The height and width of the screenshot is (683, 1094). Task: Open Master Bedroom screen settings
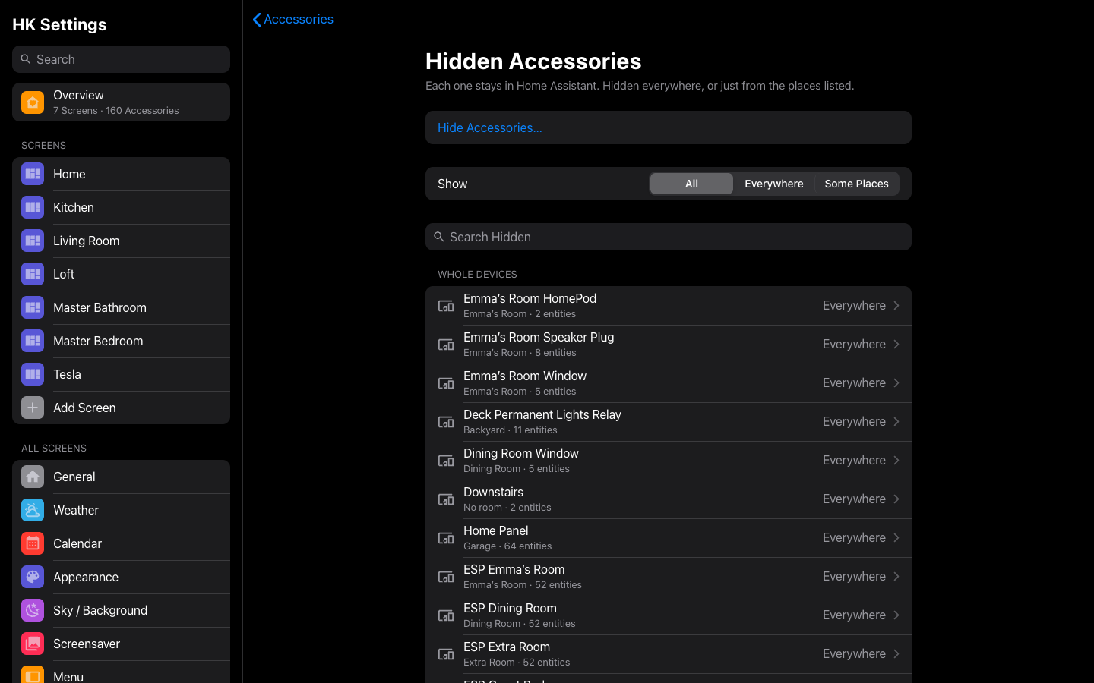tap(121, 341)
